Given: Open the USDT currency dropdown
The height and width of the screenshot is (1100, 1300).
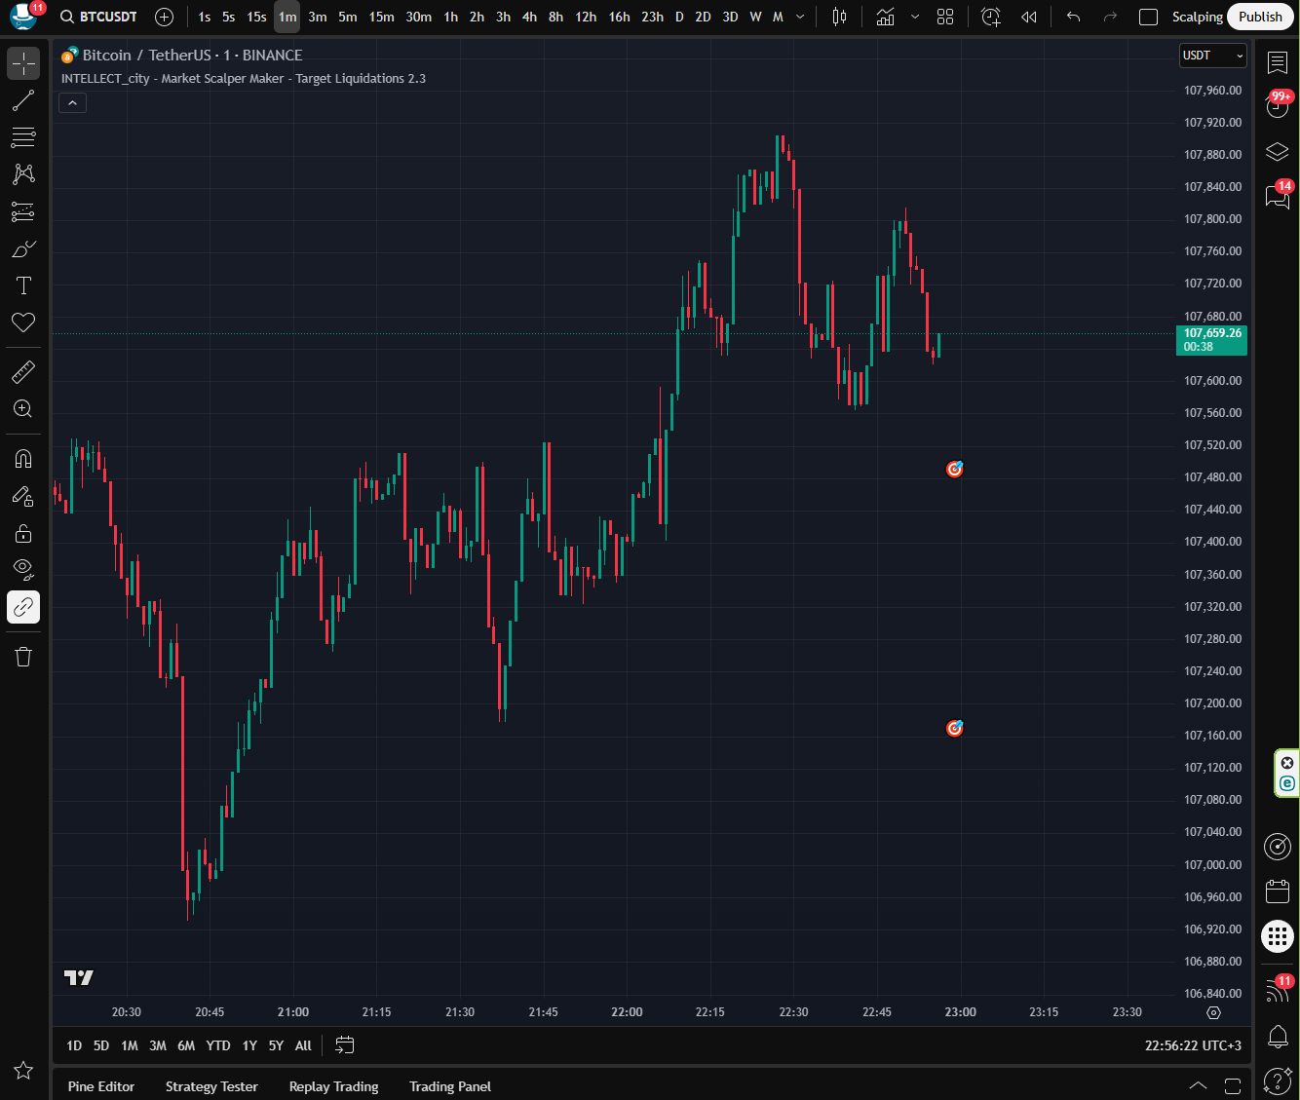Looking at the screenshot, I should coord(1212,56).
